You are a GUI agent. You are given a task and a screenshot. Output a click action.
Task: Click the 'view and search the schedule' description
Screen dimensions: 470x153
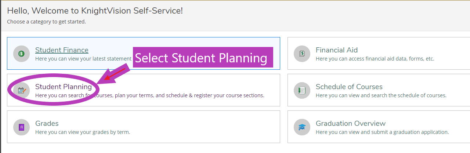(x=381, y=95)
